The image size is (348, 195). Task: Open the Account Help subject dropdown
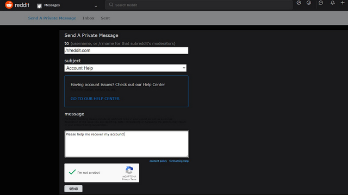pos(126,68)
